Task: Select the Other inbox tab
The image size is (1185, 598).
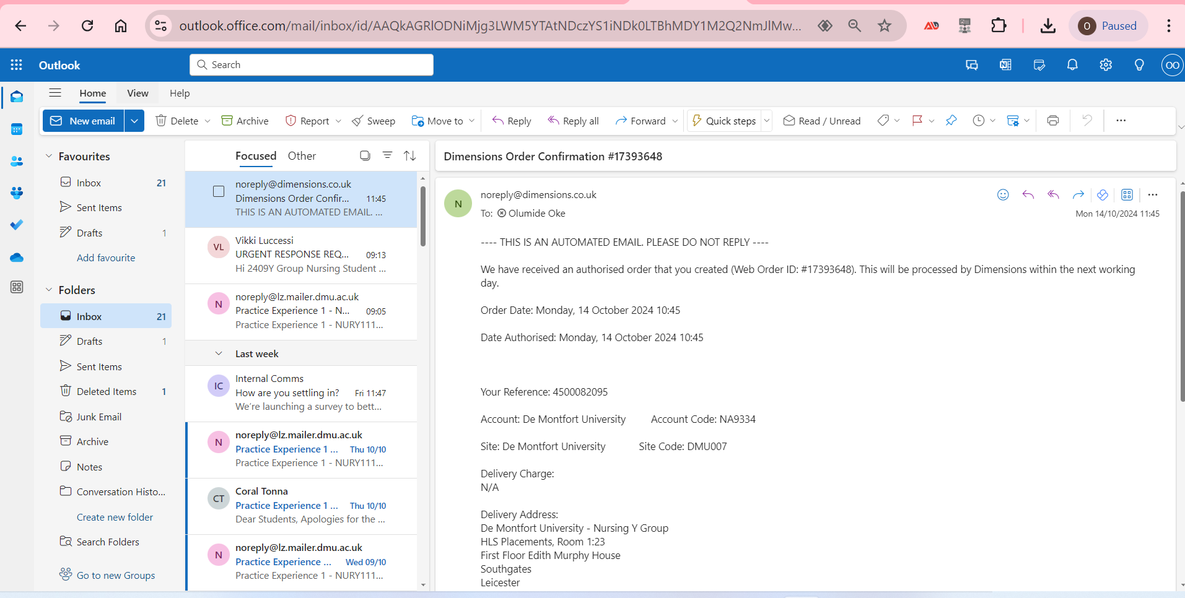Action: 302,156
